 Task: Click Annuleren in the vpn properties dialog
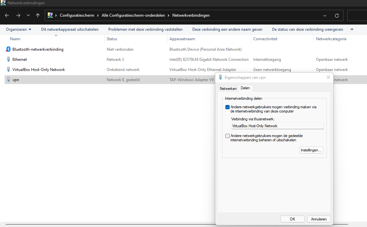click(x=319, y=219)
